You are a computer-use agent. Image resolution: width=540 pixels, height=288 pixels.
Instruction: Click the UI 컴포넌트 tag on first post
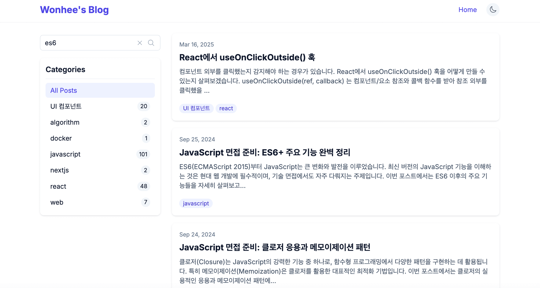click(196, 108)
